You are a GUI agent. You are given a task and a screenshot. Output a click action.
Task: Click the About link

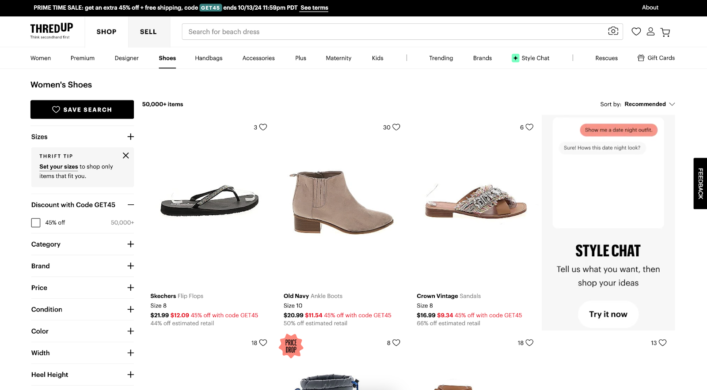click(x=650, y=7)
